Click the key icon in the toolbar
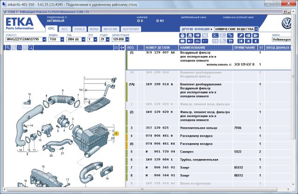298x194 pixels. (190, 41)
